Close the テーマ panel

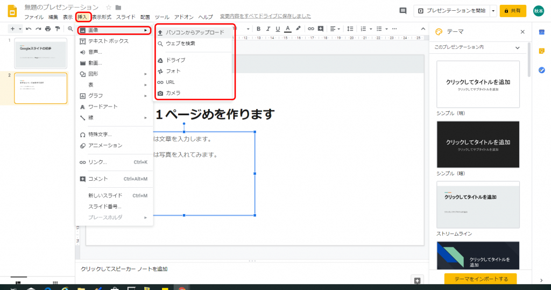(522, 32)
